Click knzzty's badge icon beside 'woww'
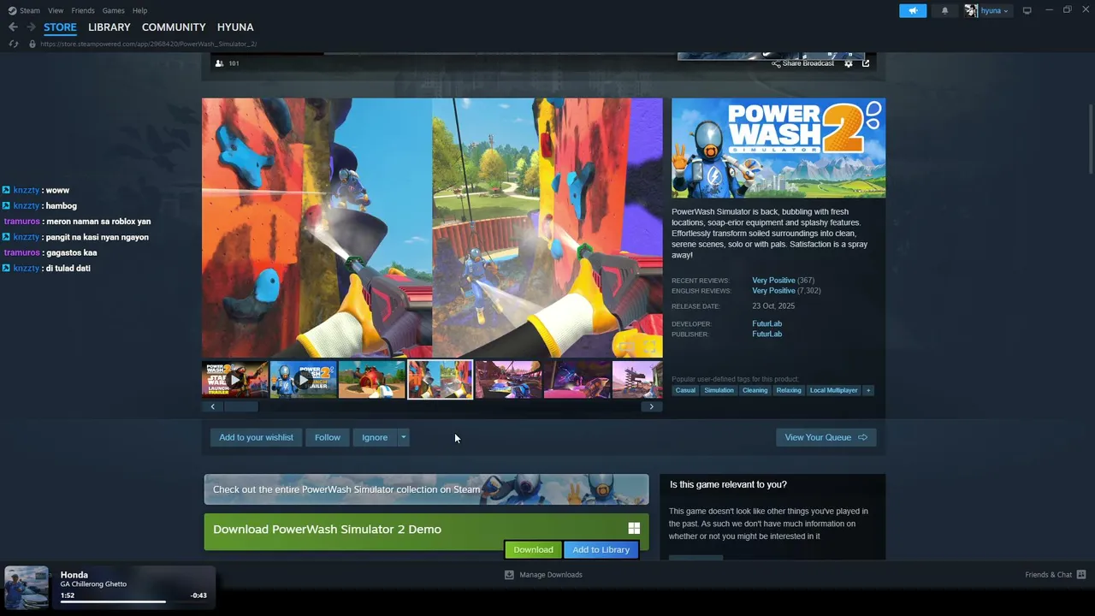Image resolution: width=1095 pixels, height=616 pixels. pos(6,190)
